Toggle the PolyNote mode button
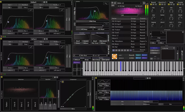 click(77, 62)
